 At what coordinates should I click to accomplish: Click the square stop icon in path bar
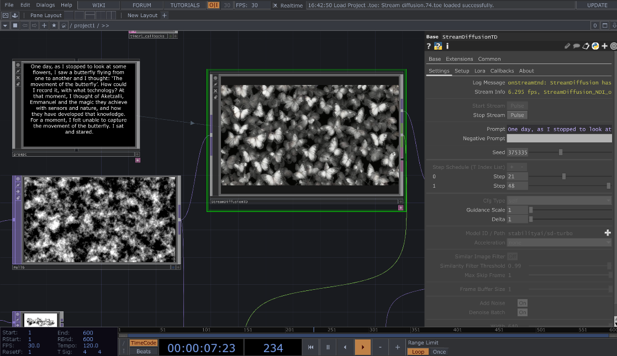click(15, 25)
